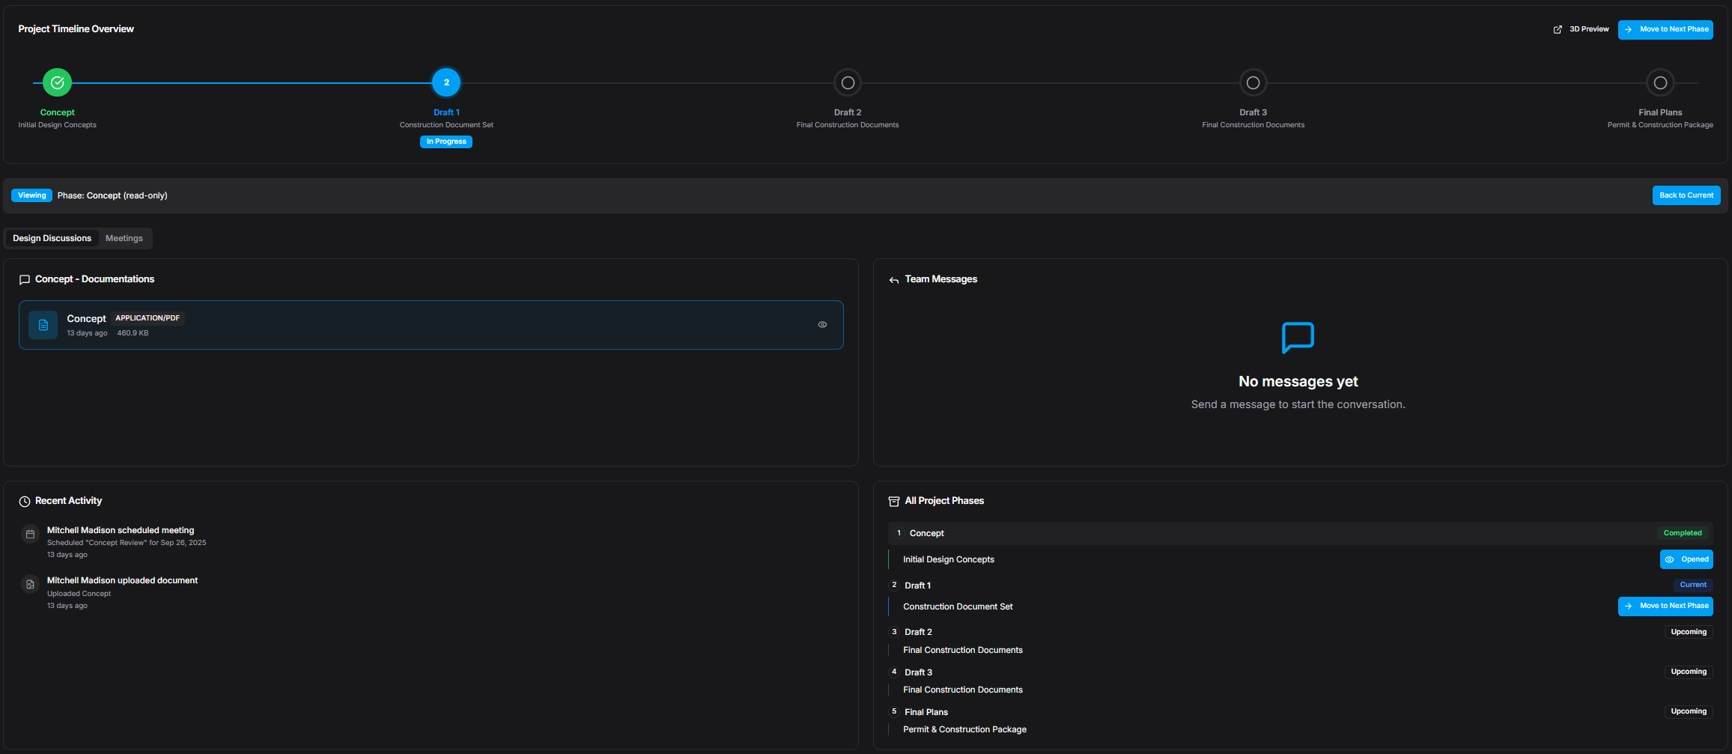Expand the Concept row in All Project Phases
Viewport: 1732px width, 754px height.
(926, 533)
